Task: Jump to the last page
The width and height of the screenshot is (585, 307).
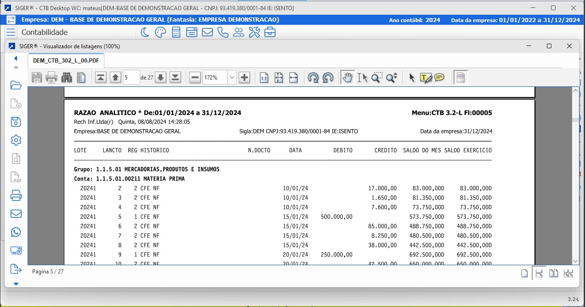Action: (x=175, y=78)
